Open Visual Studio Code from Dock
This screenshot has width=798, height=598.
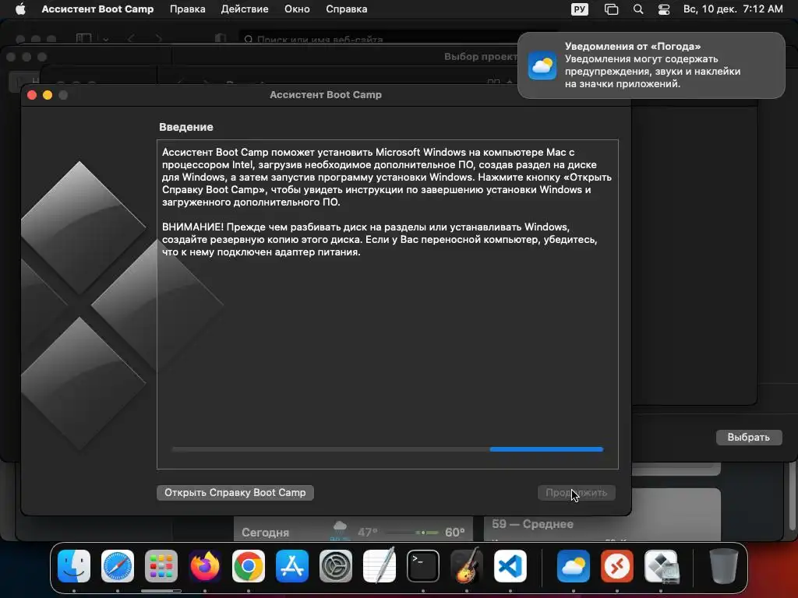(x=510, y=566)
